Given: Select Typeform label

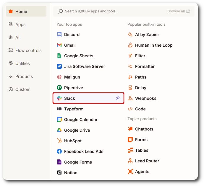Looking at the screenshot, I should [x=74, y=109].
